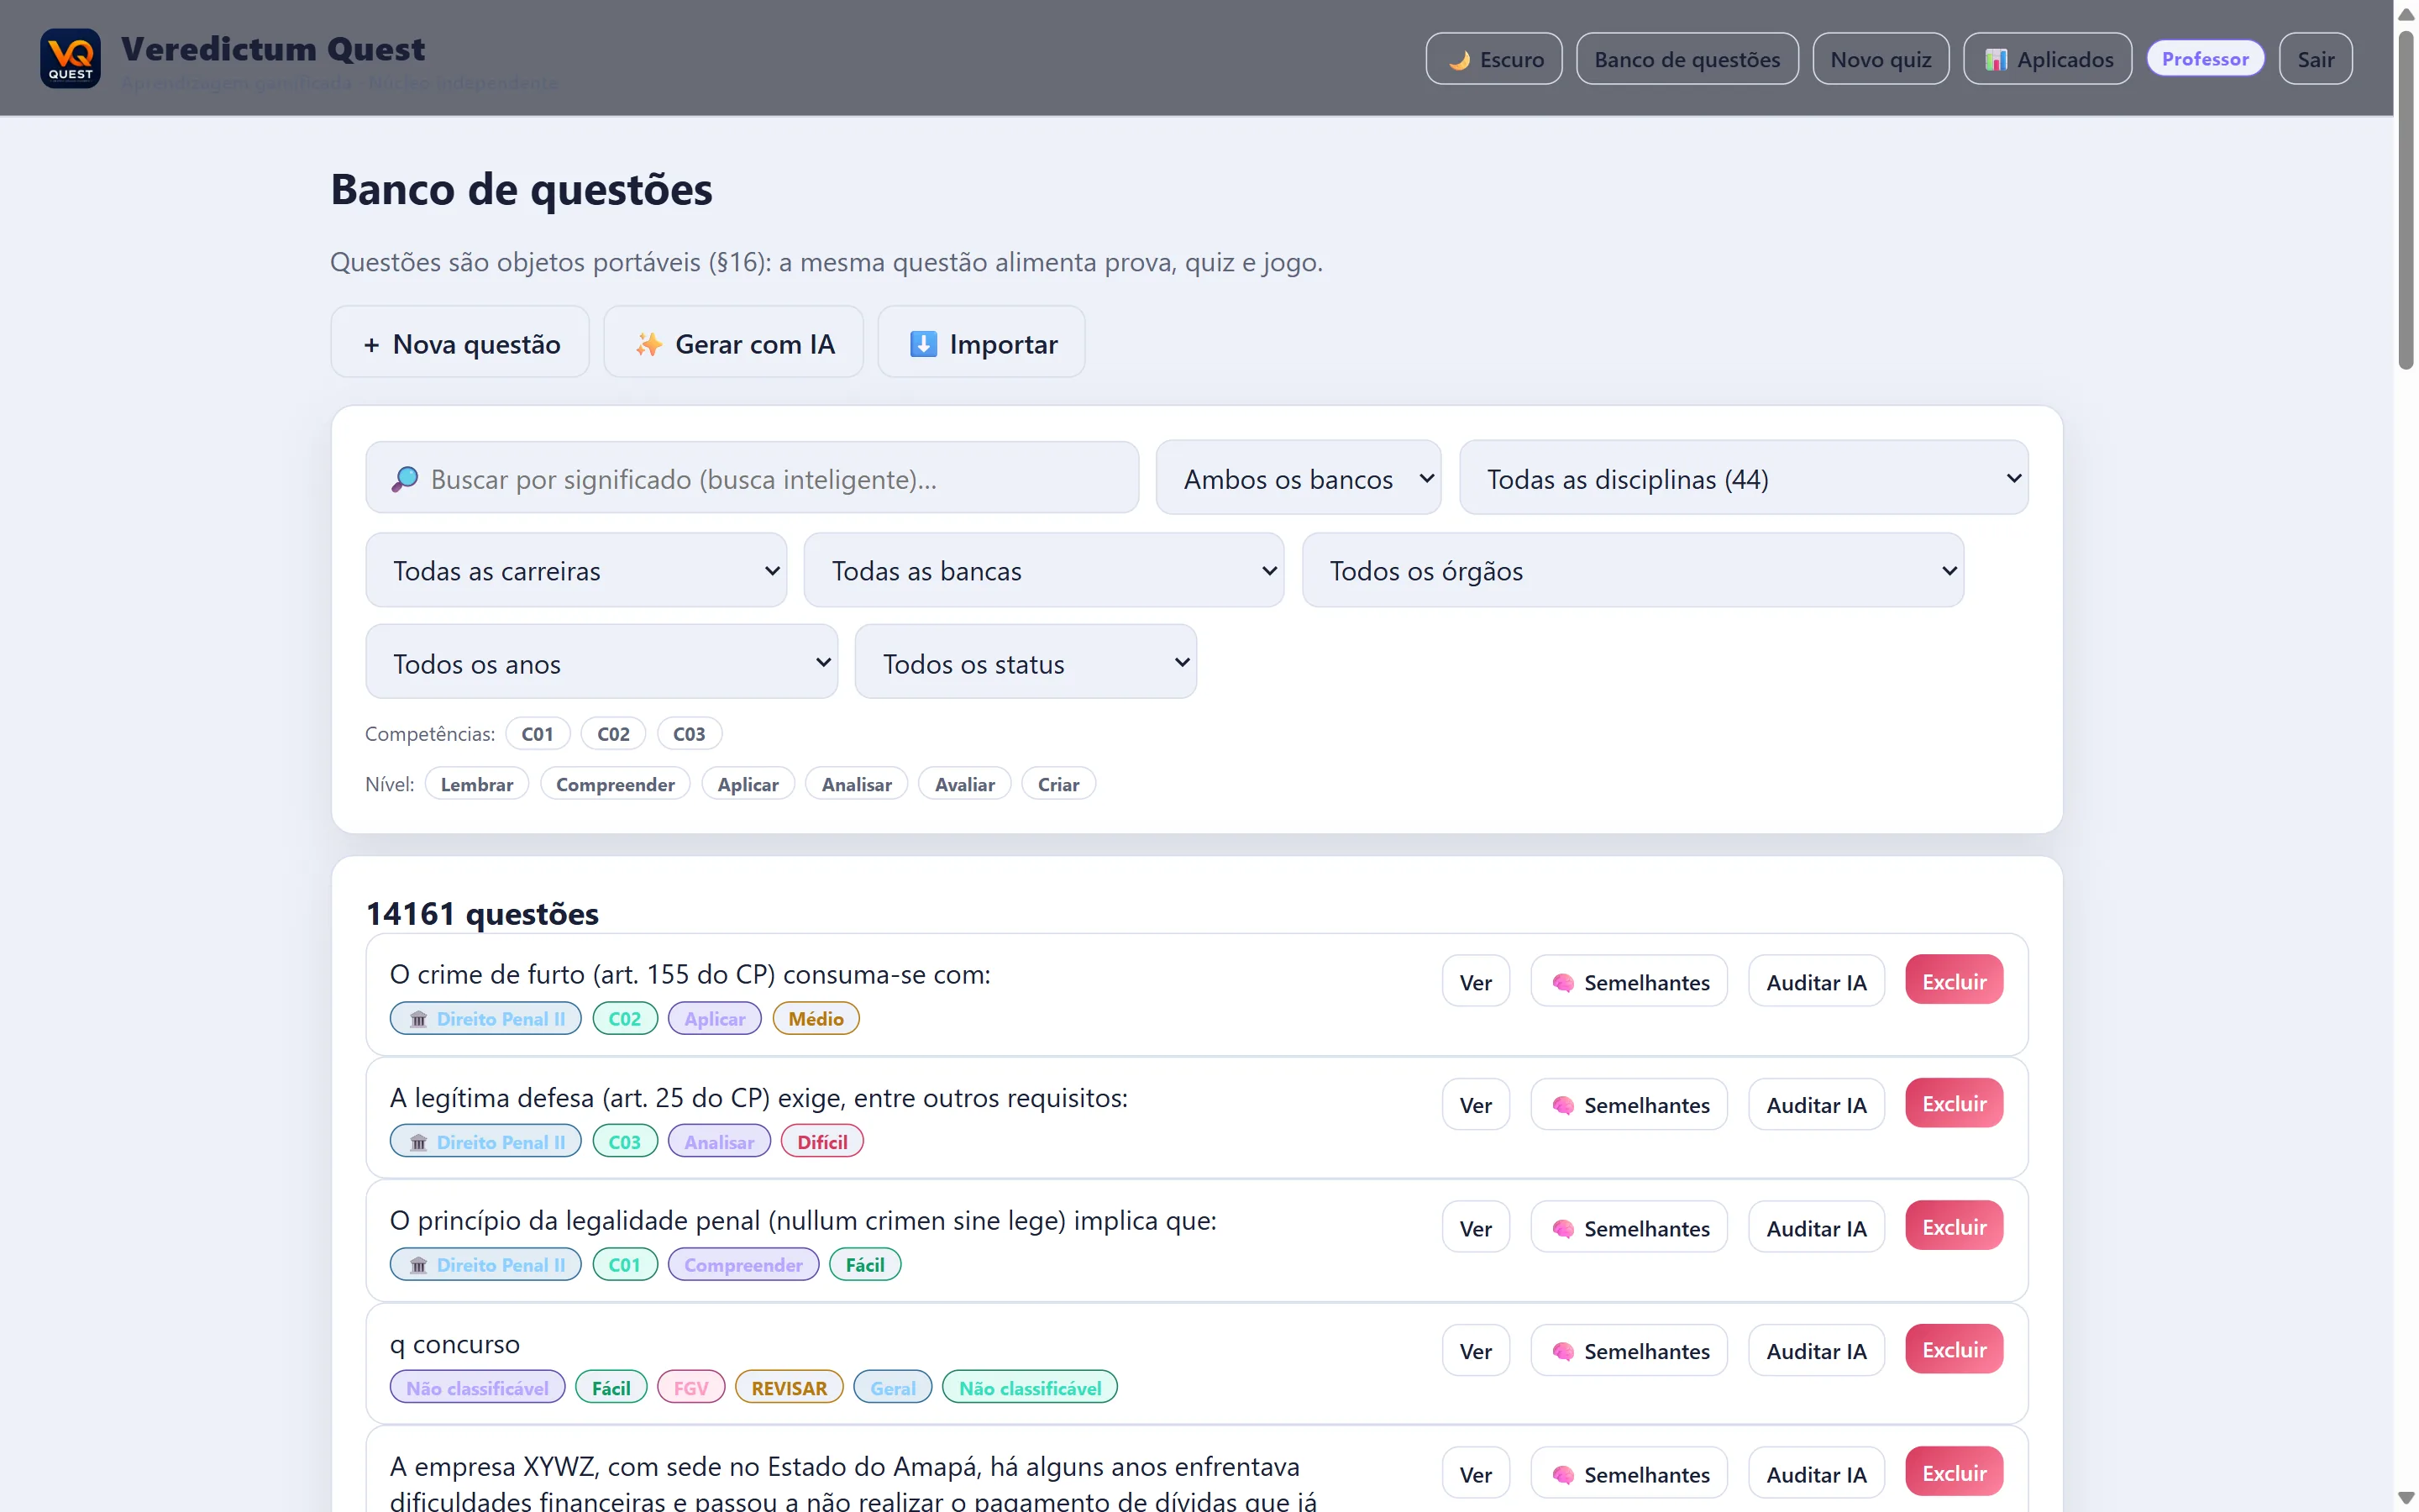Toggle the Compreender level filter chip
2419x1512 pixels.
pyautogui.click(x=616, y=784)
